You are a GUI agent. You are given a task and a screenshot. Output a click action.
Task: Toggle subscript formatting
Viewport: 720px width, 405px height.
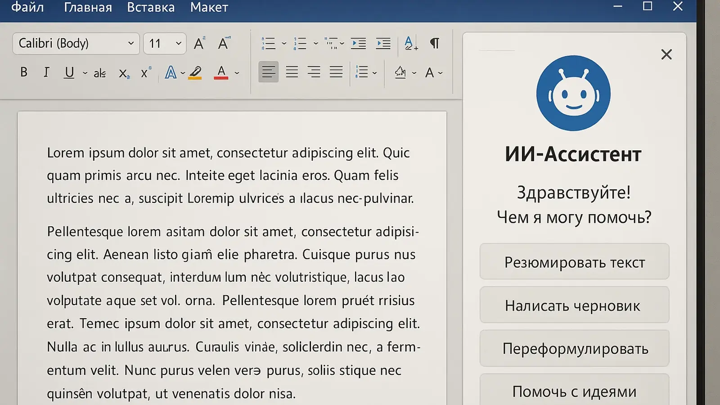pos(124,73)
